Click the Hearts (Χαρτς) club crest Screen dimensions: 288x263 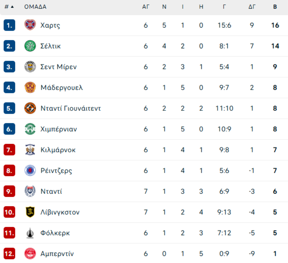coord(30,25)
